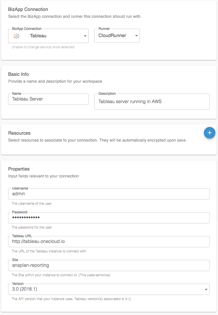Expand the Version 3.0 (2018.1) dropdown
This screenshot has width=218, height=315.
pyautogui.click(x=109, y=289)
